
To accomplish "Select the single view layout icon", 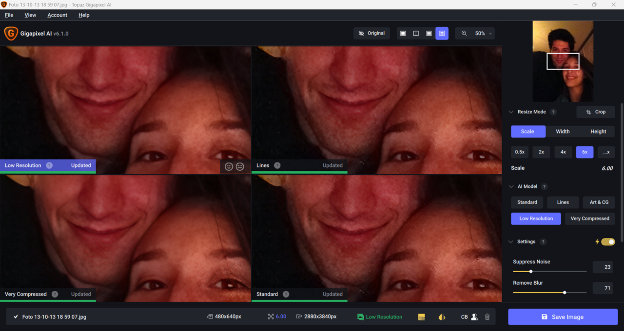I will point(403,34).
